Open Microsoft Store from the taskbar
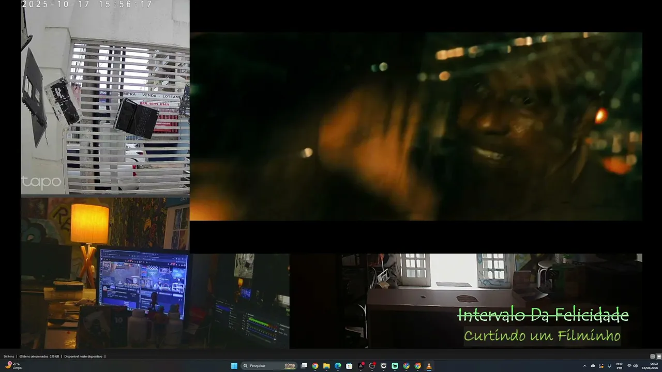Image resolution: width=662 pixels, height=372 pixels. coord(349,366)
